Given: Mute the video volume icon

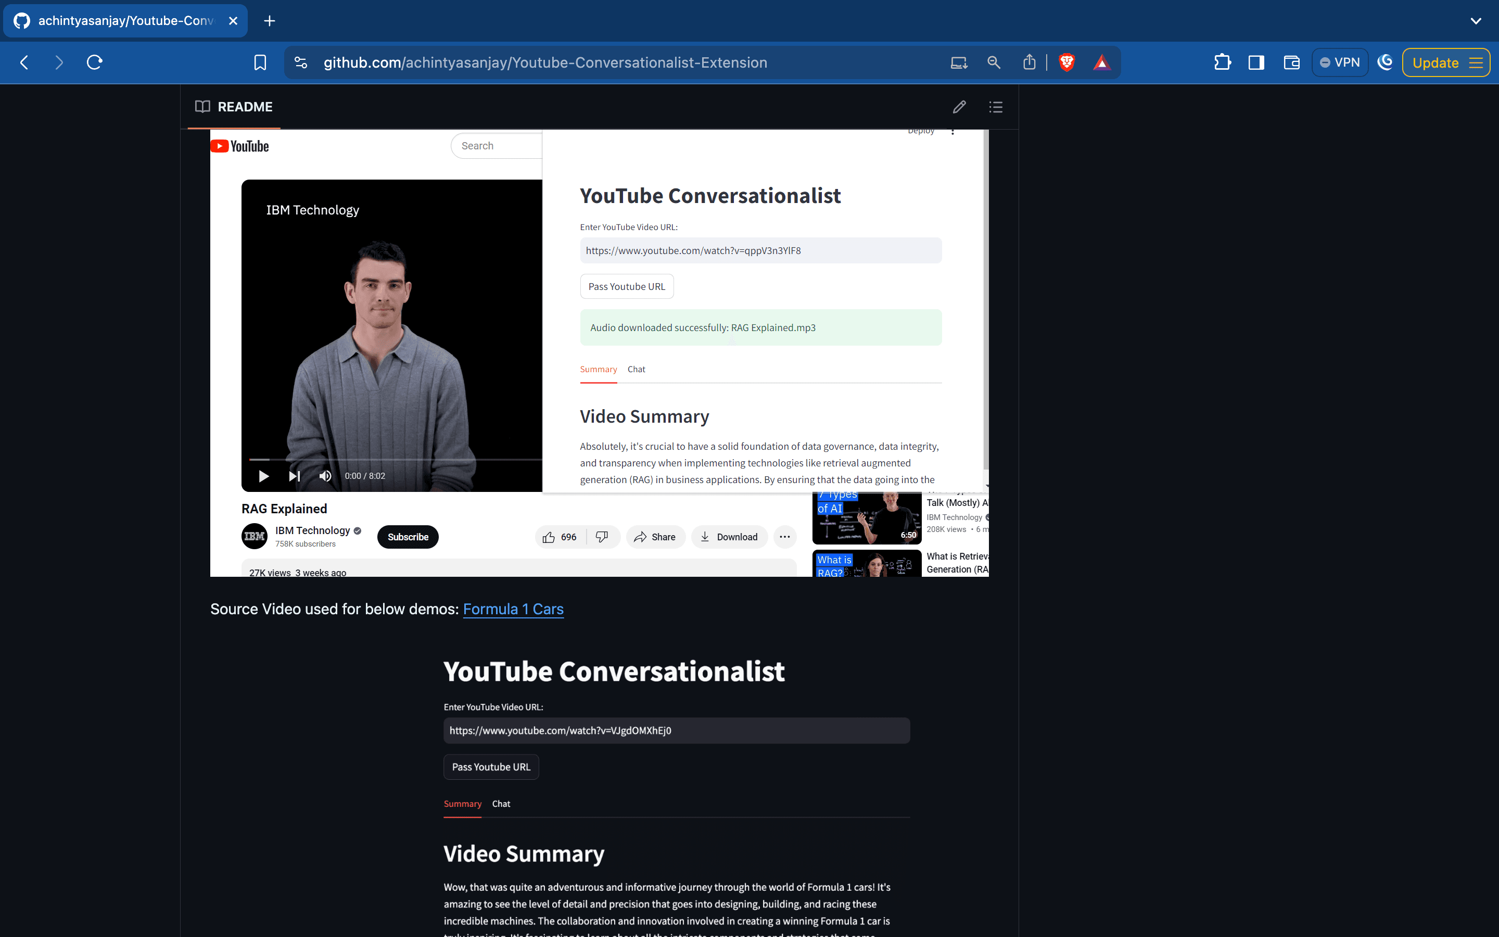Looking at the screenshot, I should pos(325,476).
